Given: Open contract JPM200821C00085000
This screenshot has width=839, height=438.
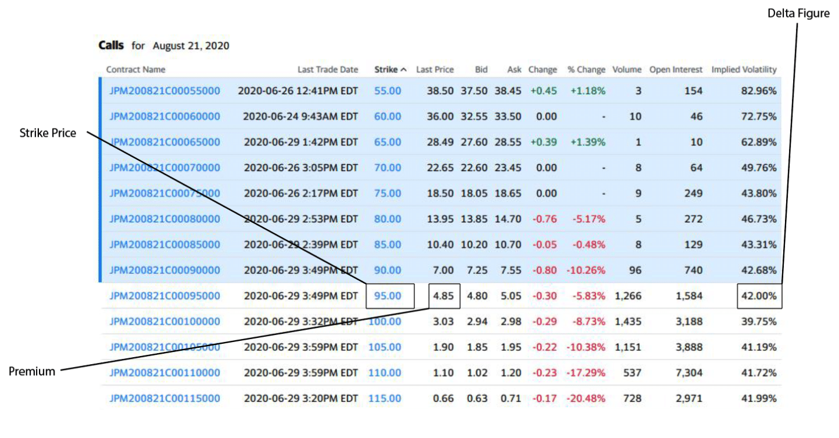Looking at the screenshot, I should pos(165,244).
